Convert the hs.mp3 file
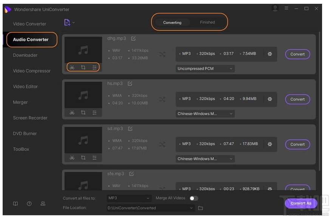The height and width of the screenshot is (216, 330). [297, 99]
